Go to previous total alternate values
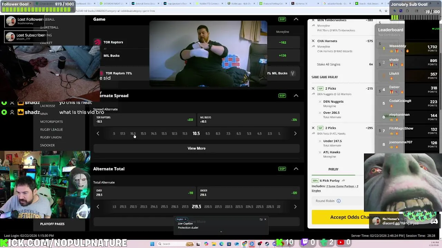Image resolution: width=442 pixels, height=248 pixels. click(x=98, y=207)
